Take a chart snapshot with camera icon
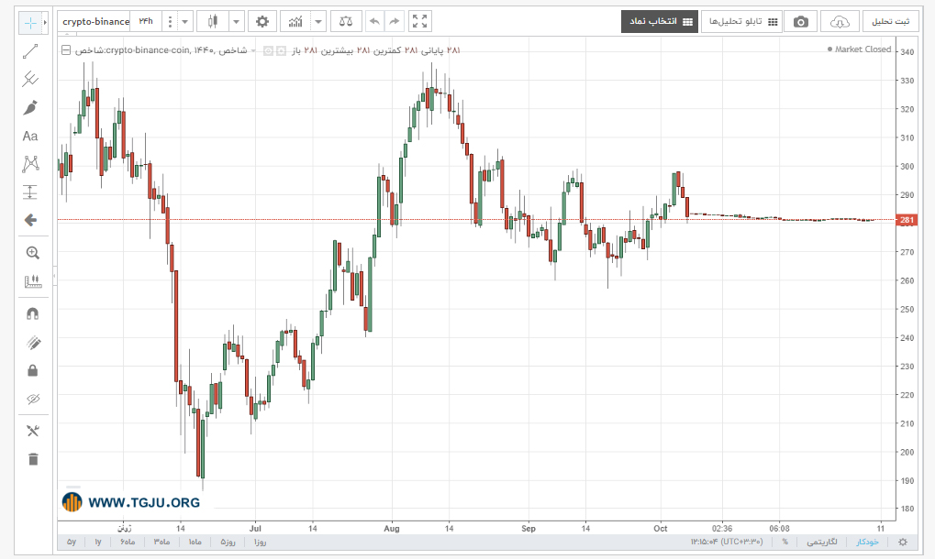935x559 pixels. coord(800,21)
